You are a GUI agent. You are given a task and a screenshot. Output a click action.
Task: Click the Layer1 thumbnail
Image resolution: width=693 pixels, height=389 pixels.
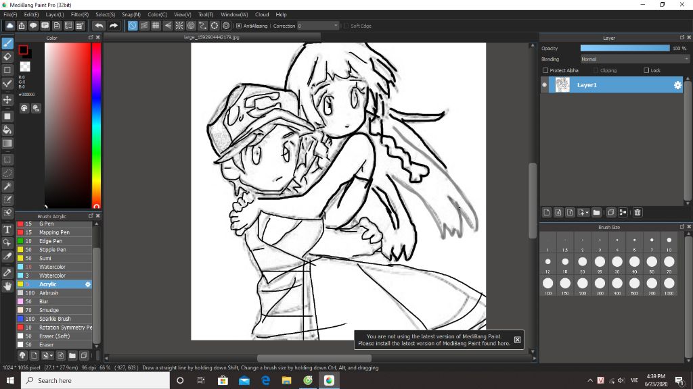[x=562, y=85]
